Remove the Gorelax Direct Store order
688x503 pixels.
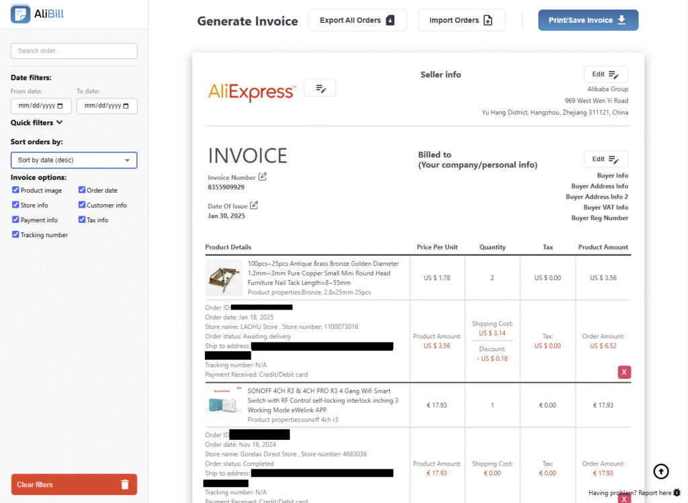click(x=624, y=498)
